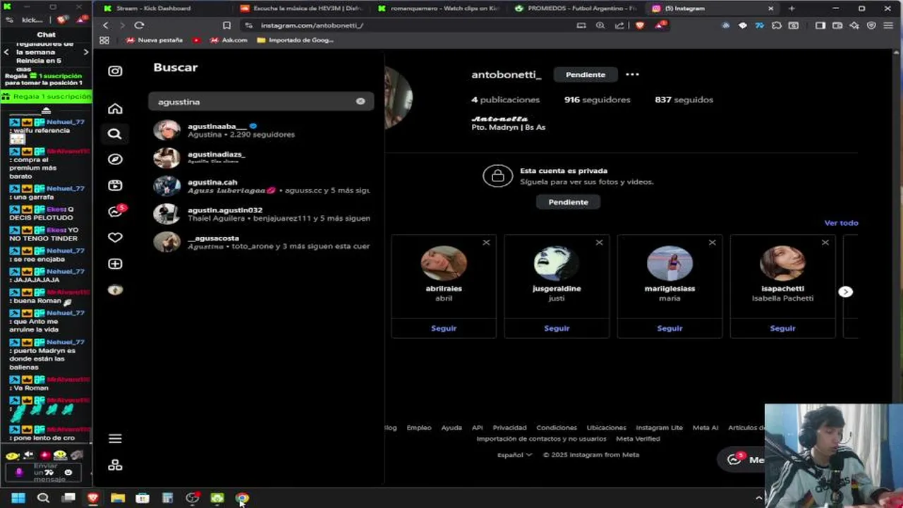The image size is (903, 508).
Task: Select search result agustinaaba__
Action: [x=262, y=130]
